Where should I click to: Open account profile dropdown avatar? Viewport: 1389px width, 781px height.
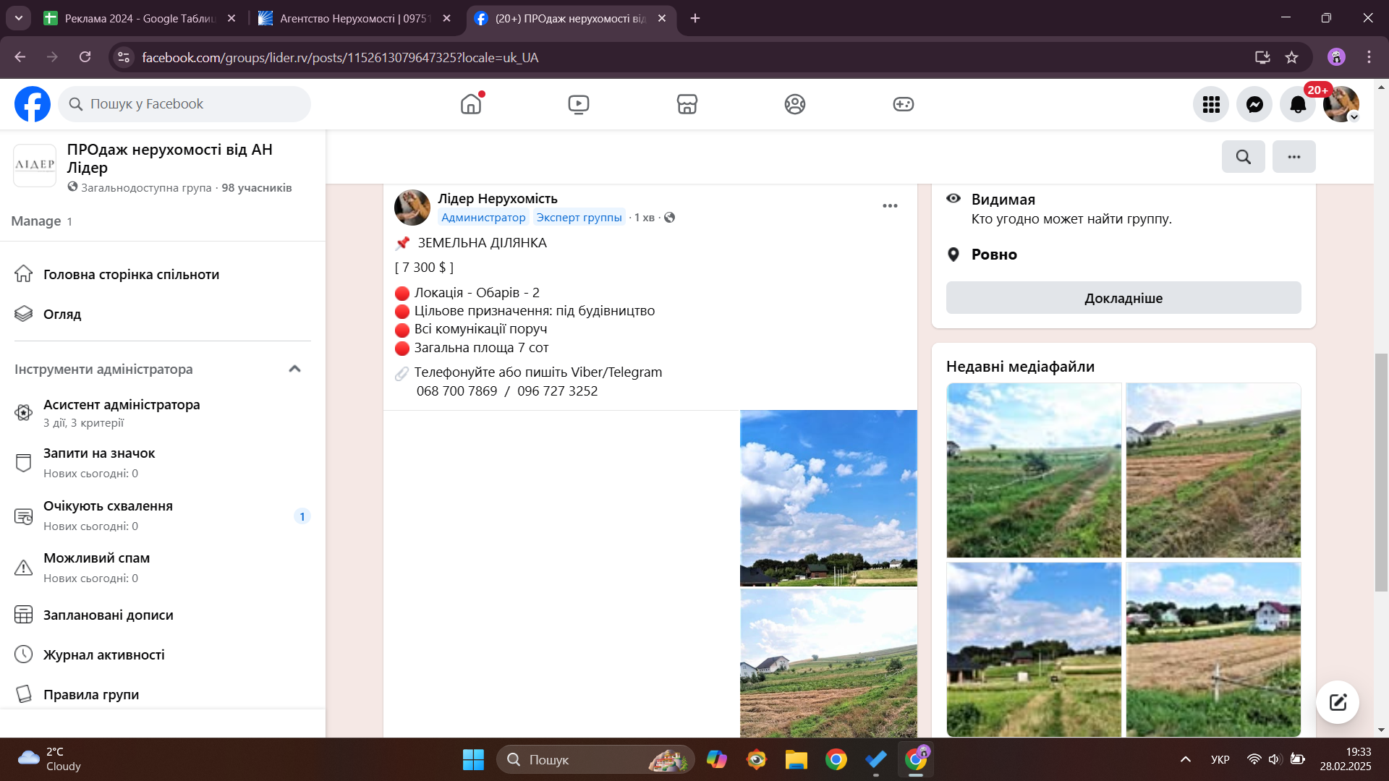coord(1341,104)
